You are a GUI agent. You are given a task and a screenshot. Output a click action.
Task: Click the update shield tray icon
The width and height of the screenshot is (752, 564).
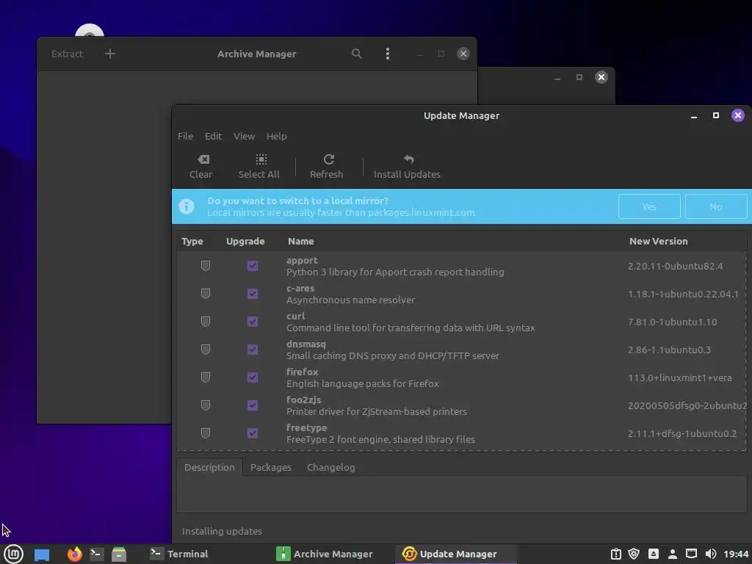[634, 554]
